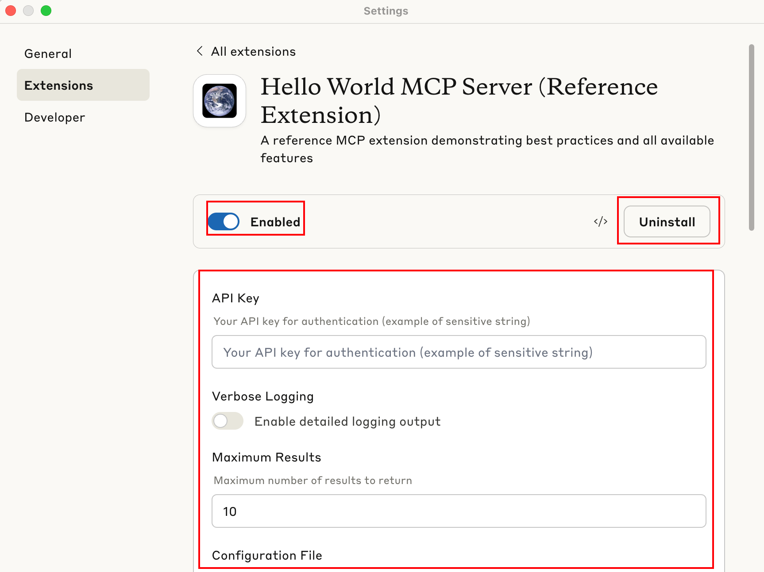Click the extension title heading text
The width and height of the screenshot is (764, 572).
coord(459,101)
